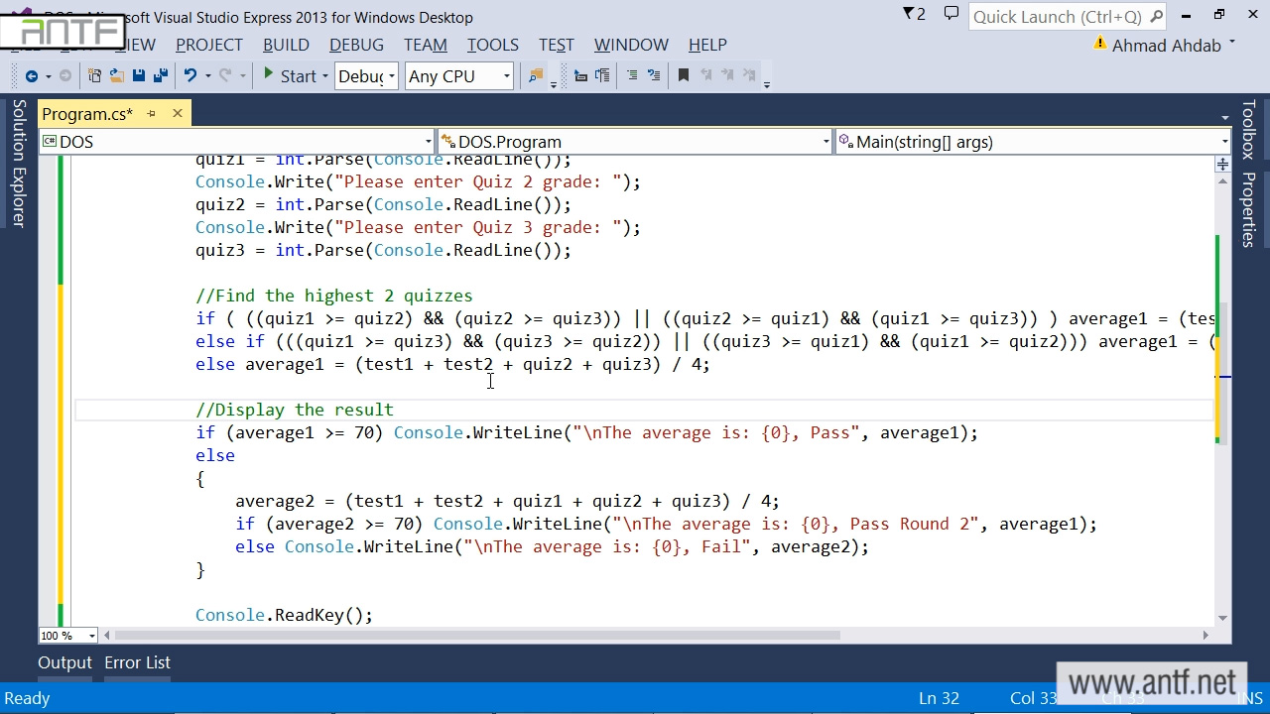Screen dimensions: 1270x714
Task: Click the Save All toolbar icon
Action: pos(160,76)
